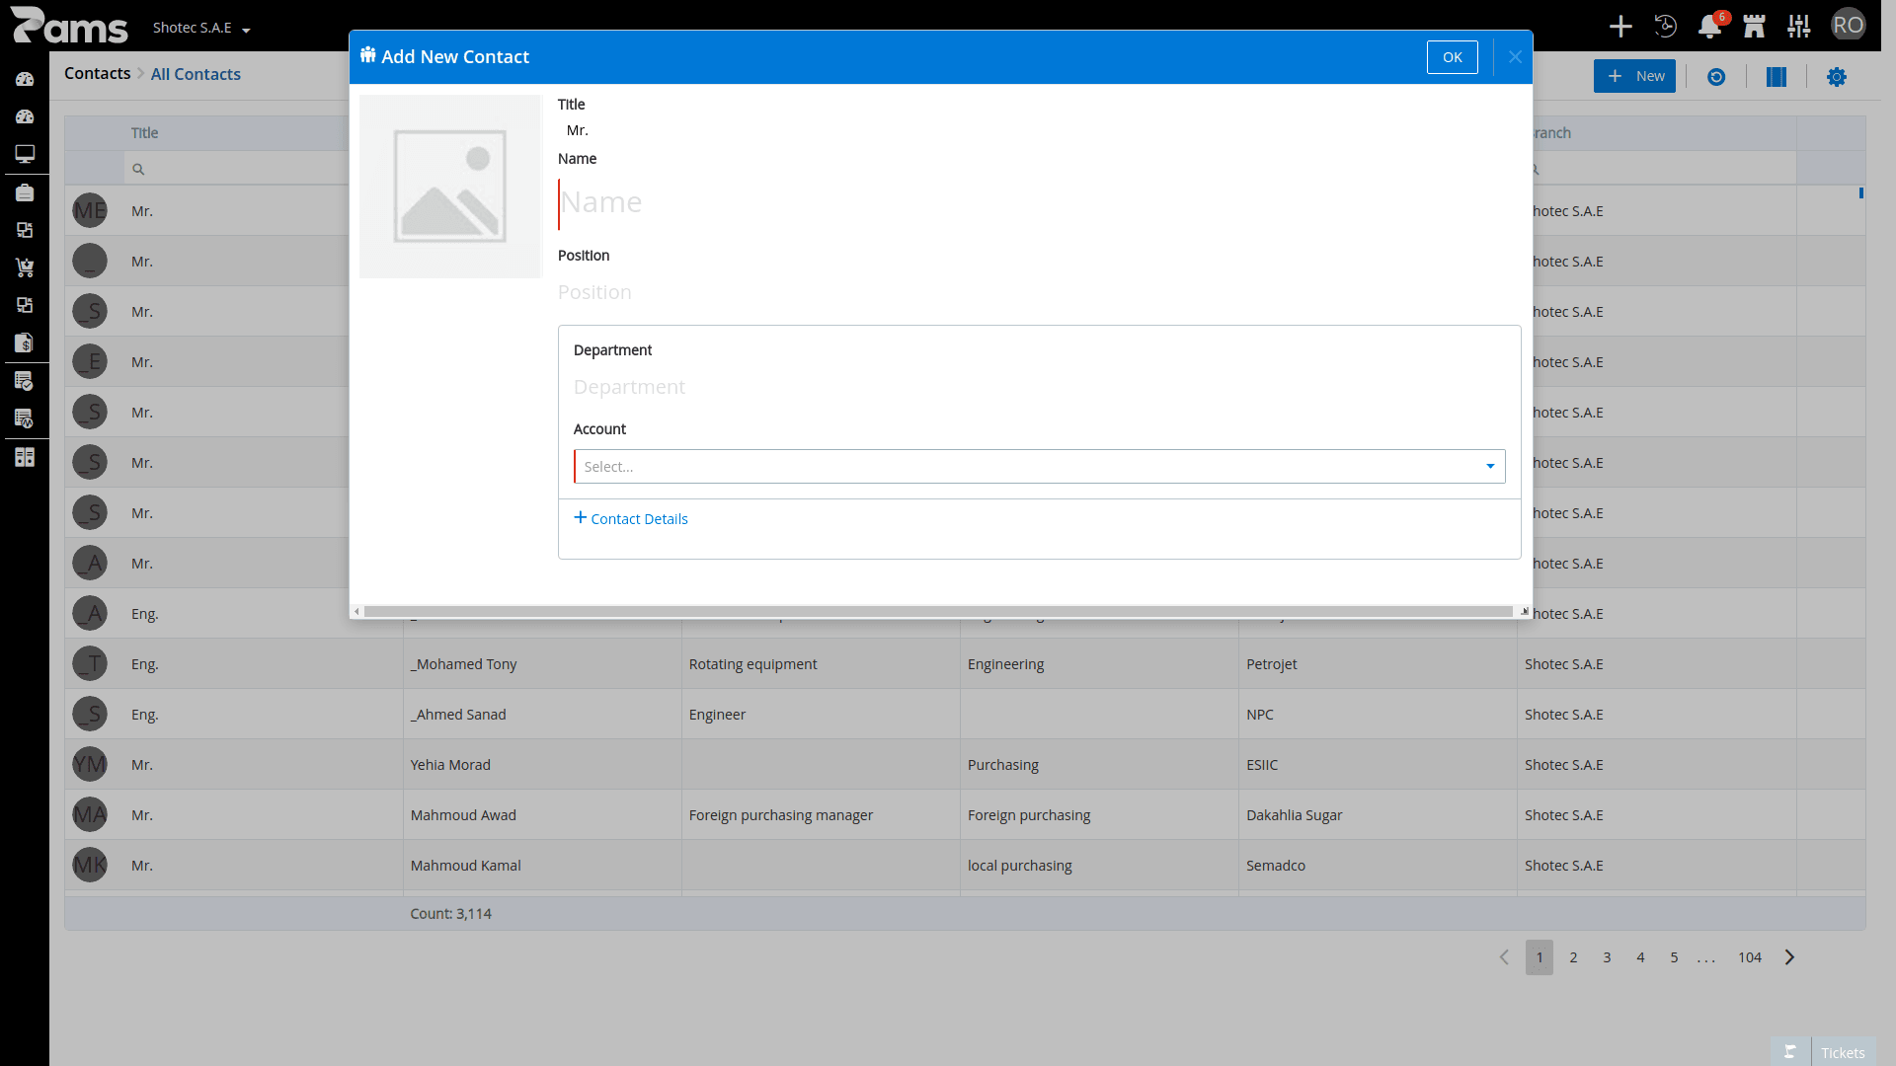This screenshot has height=1066, width=1896.
Task: Click the Position input field
Action: tap(1039, 292)
